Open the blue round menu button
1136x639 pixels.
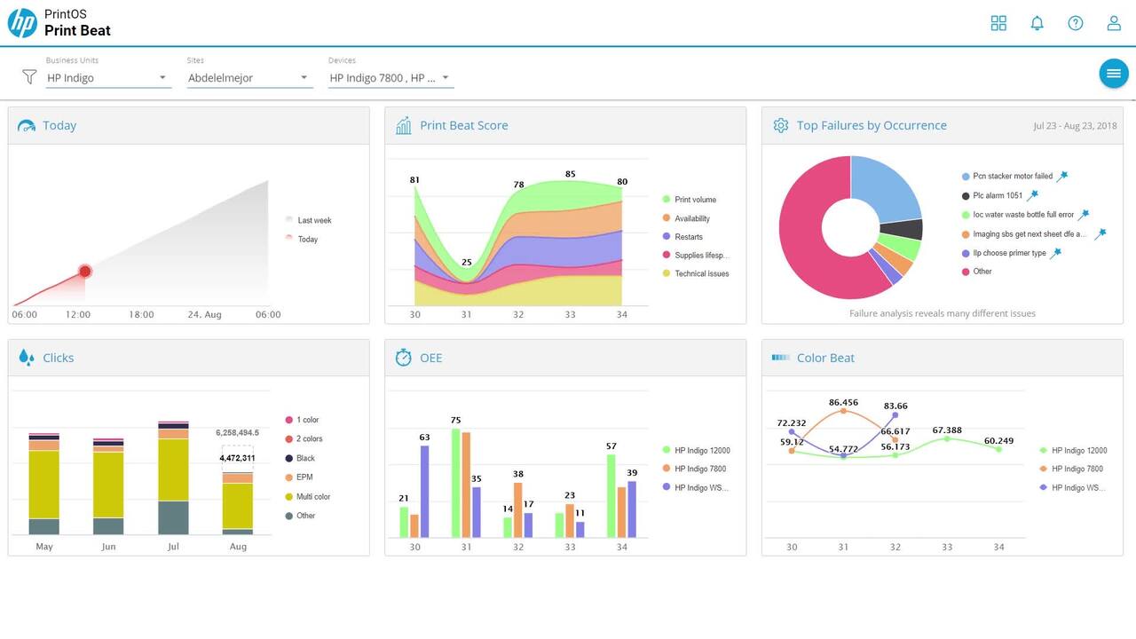coord(1114,74)
